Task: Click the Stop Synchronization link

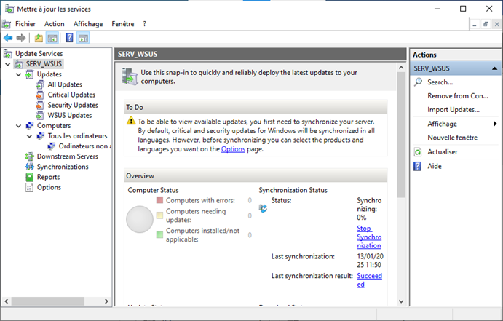Action: coord(369,237)
